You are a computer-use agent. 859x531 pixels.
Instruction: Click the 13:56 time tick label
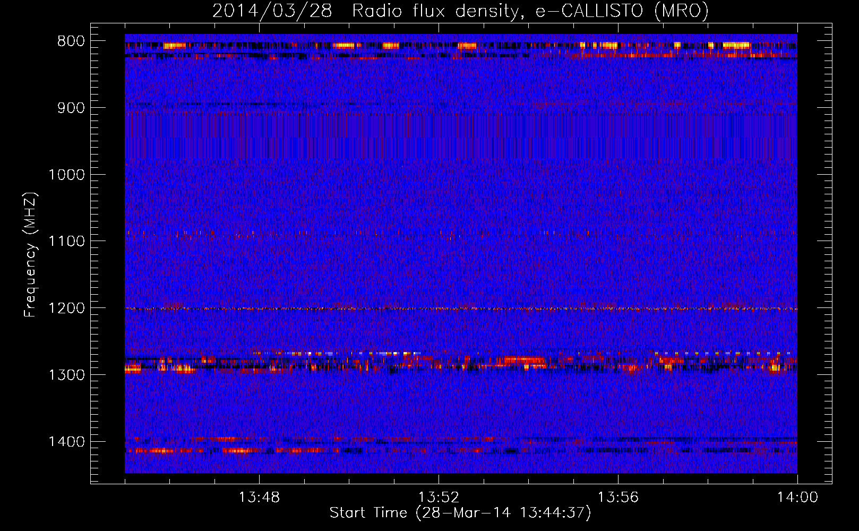(618, 498)
